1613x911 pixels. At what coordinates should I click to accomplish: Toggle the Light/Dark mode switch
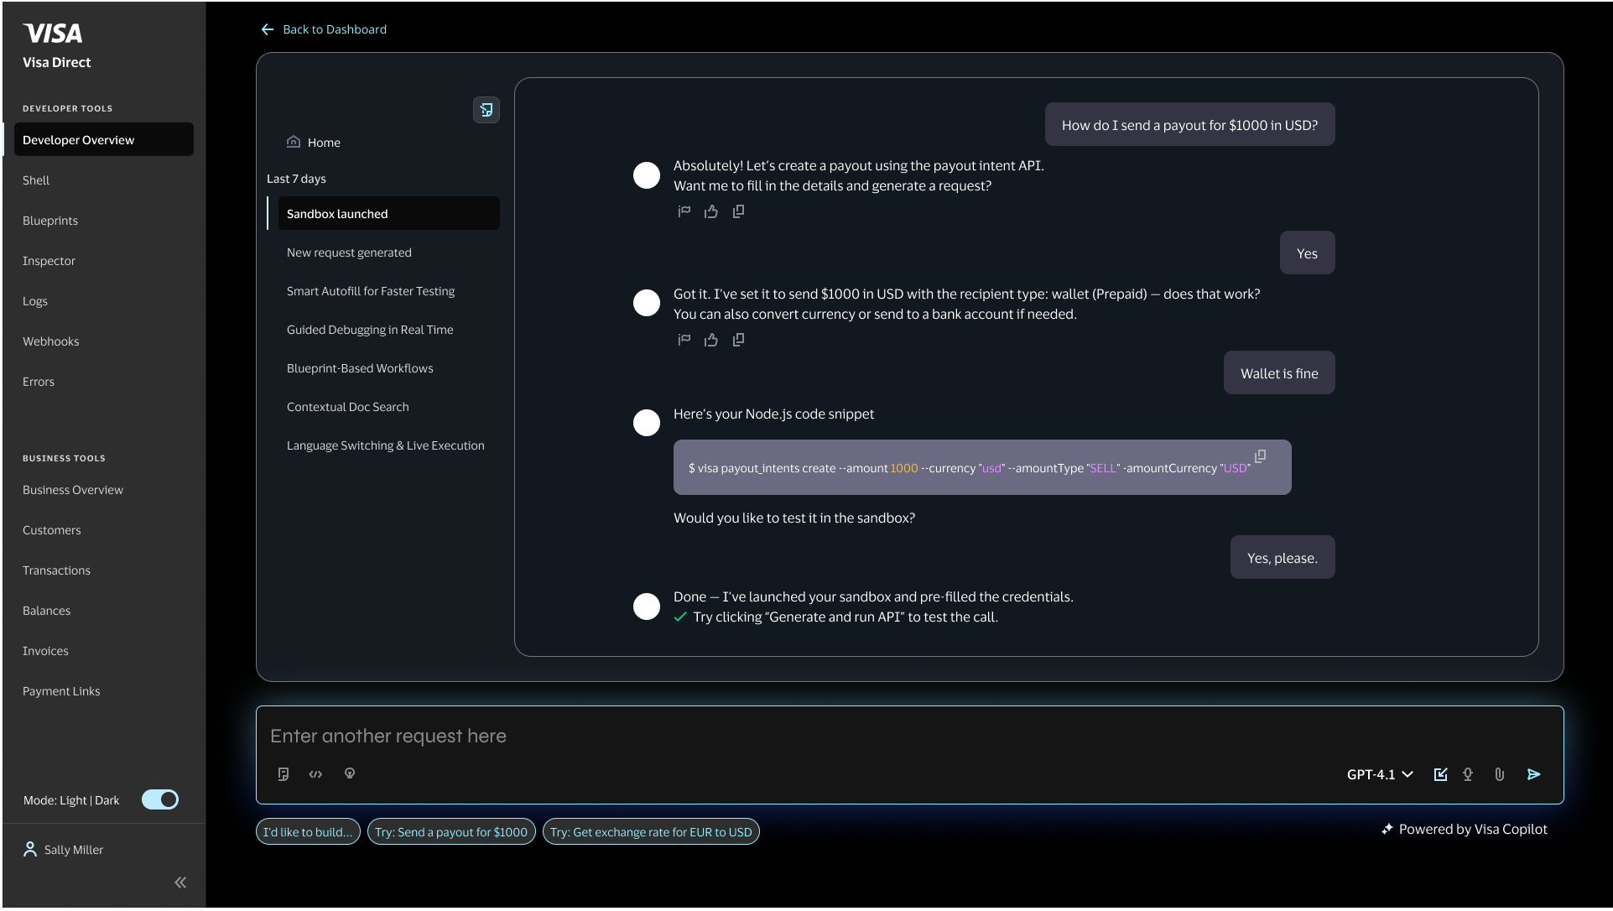160,799
